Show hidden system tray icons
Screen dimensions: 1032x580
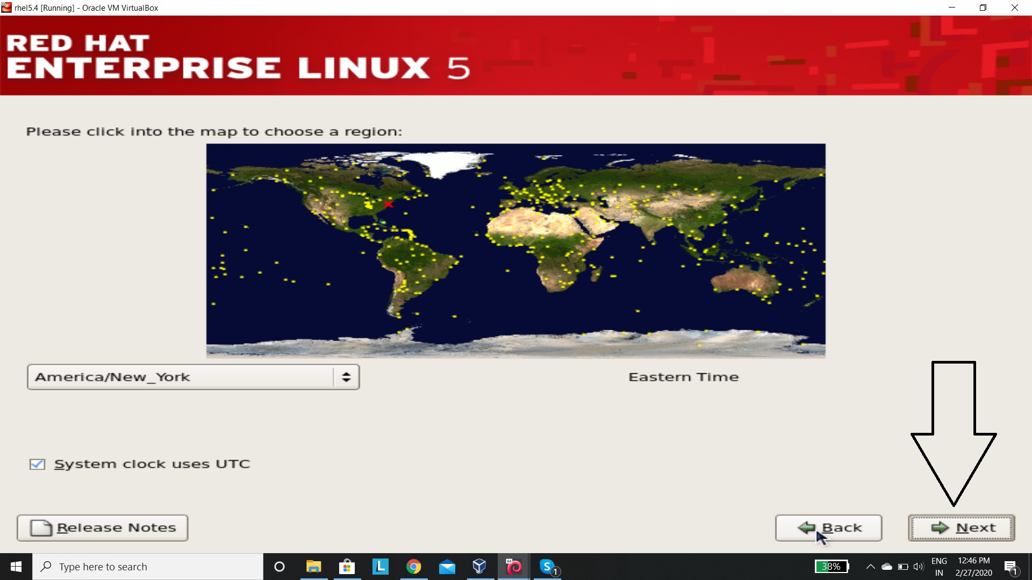(870, 567)
